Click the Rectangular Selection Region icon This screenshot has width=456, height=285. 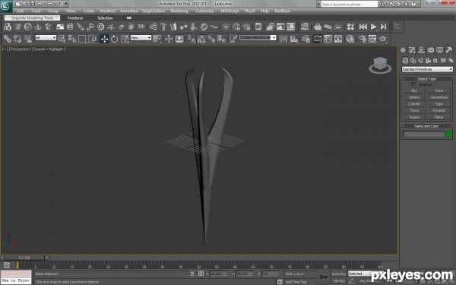pyautogui.click(x=82, y=39)
